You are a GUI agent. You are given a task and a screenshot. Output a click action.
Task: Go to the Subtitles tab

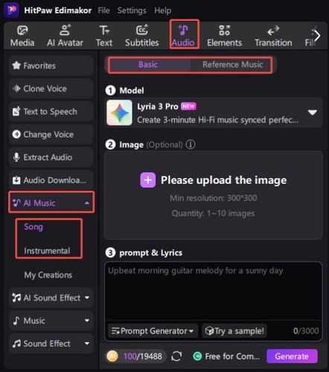tap(142, 36)
